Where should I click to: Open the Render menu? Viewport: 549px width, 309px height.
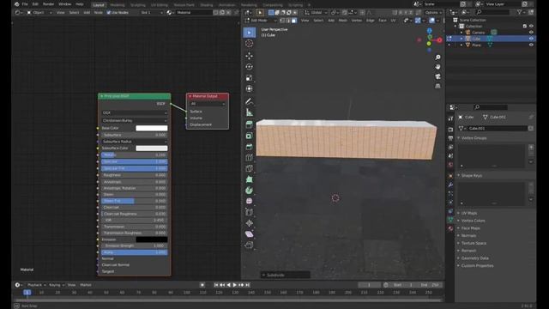coord(48,4)
